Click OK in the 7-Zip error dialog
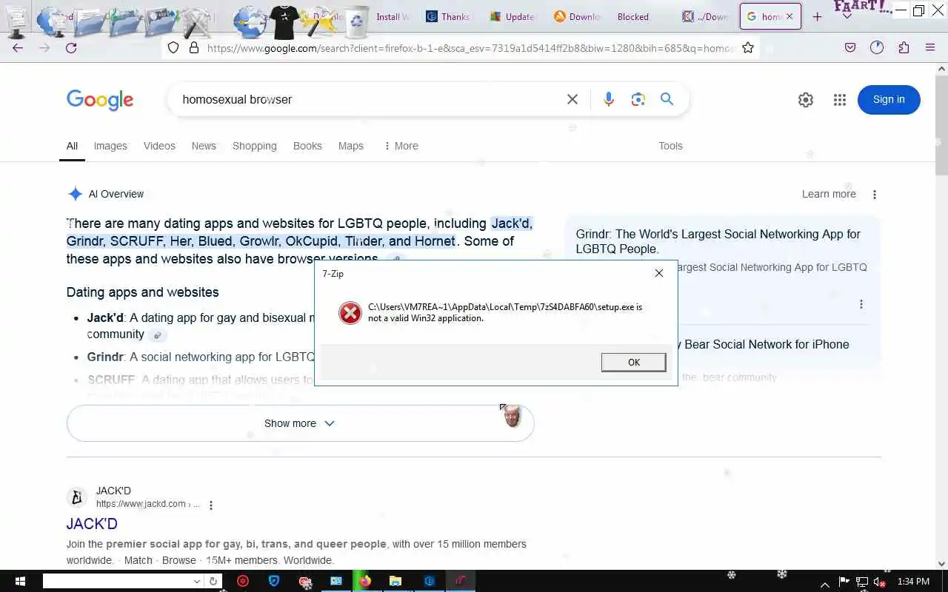This screenshot has height=592, width=948. coord(633,362)
